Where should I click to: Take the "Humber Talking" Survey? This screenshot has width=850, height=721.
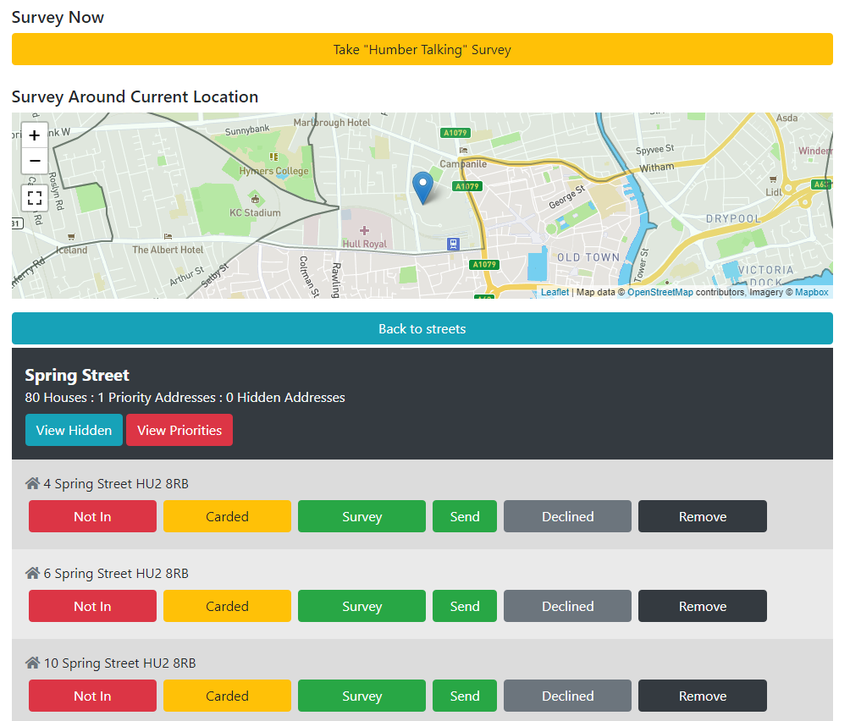[422, 49]
